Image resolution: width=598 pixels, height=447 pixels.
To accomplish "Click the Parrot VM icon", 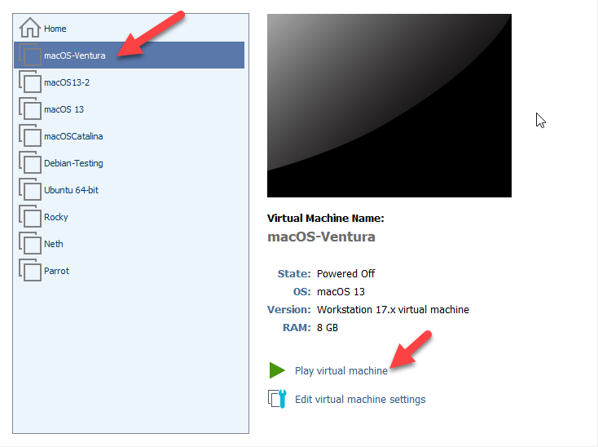I will (29, 271).
